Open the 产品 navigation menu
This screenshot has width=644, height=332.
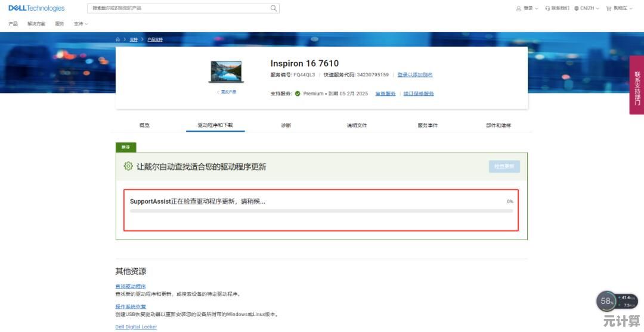(13, 24)
